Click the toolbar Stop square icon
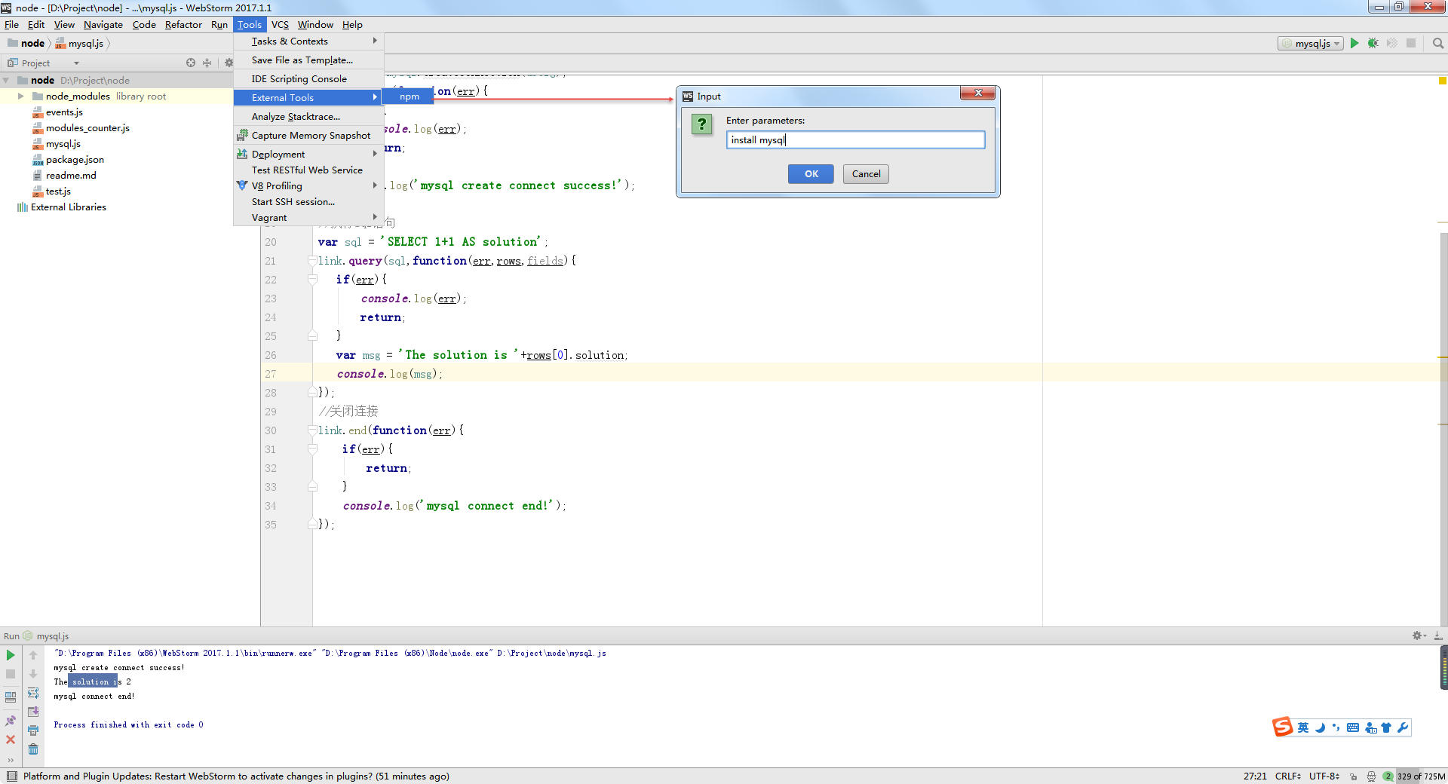The image size is (1448, 784). pos(1411,44)
